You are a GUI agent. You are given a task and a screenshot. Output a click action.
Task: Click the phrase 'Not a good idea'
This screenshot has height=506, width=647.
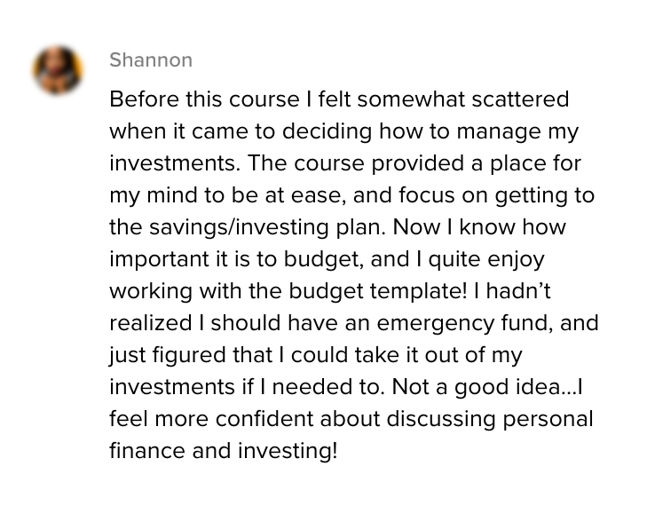tap(482, 388)
